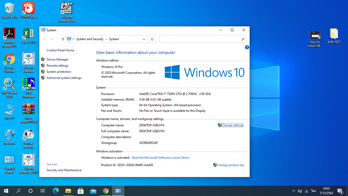Maximize the System window
The image size is (348, 196).
(232, 30)
